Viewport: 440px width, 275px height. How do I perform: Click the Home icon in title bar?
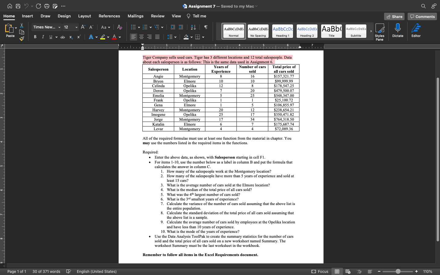click(10, 6)
